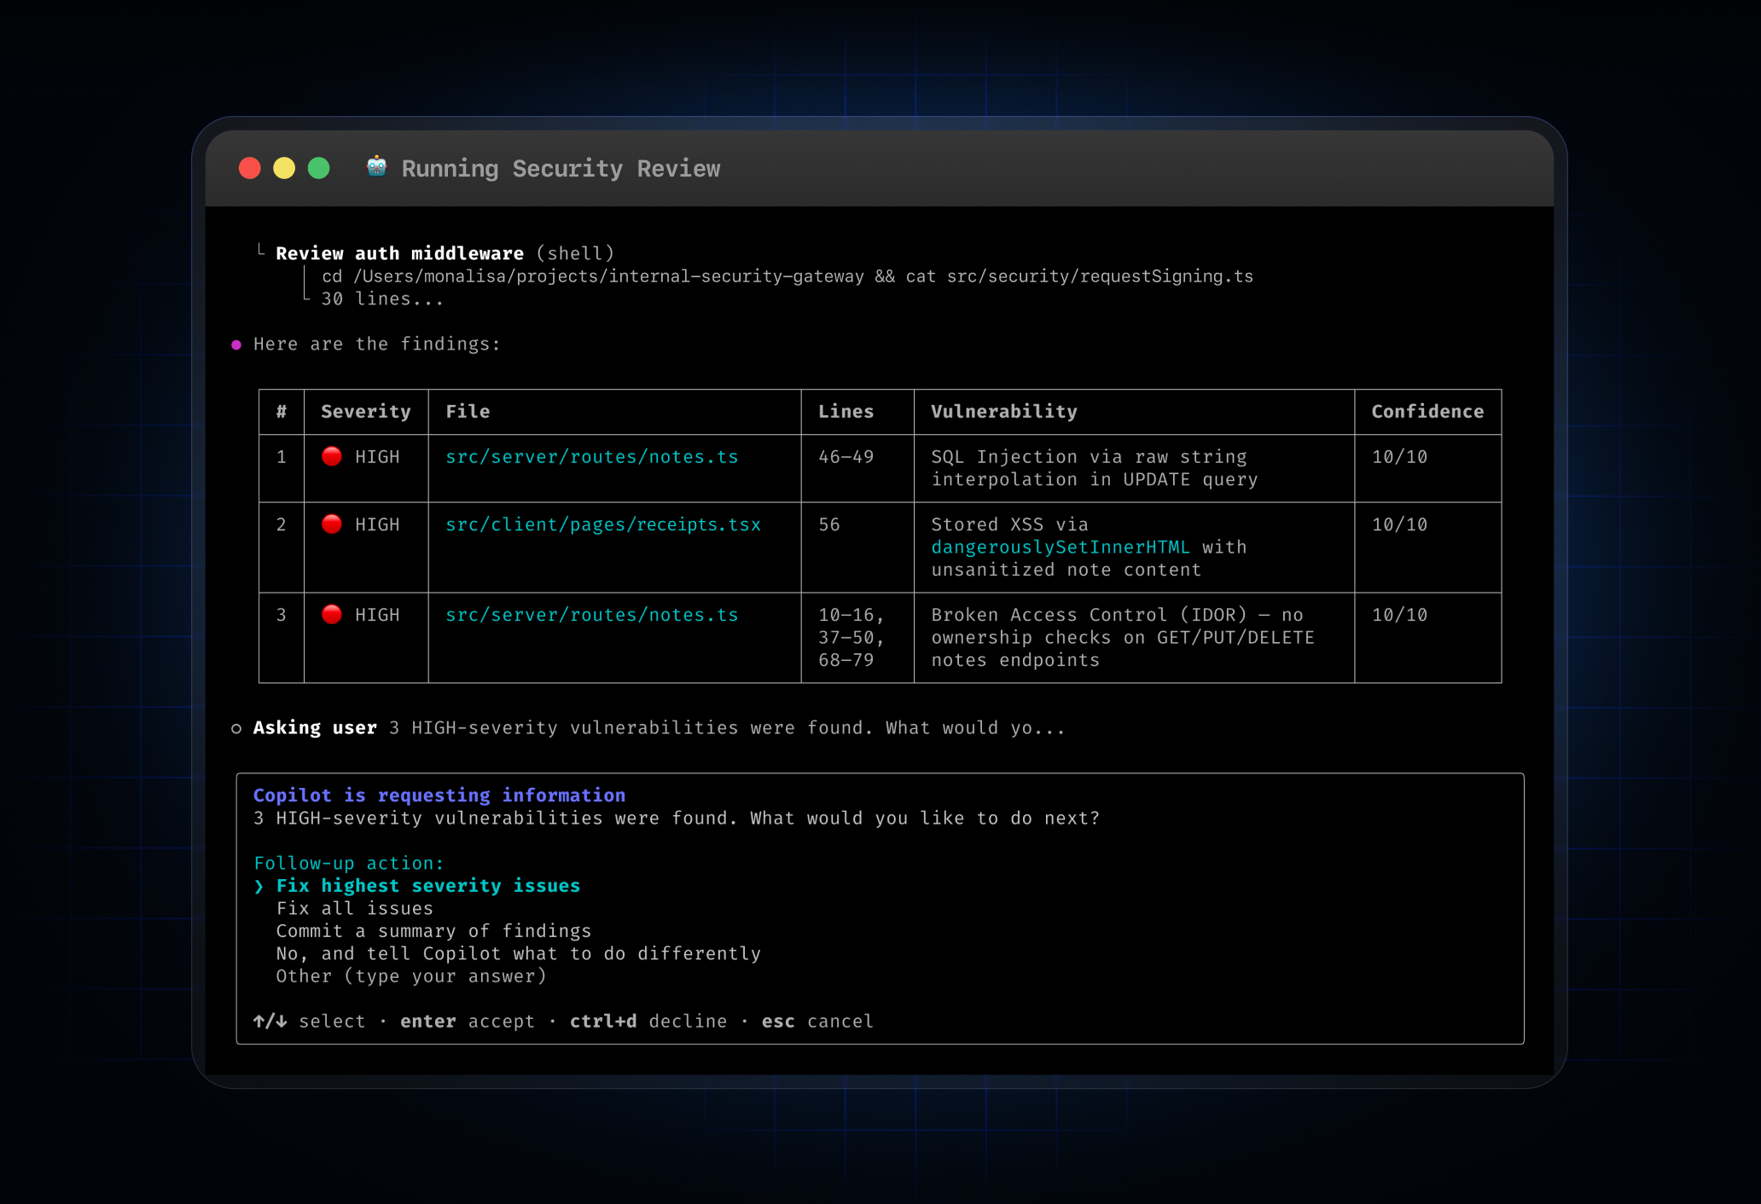Click the 'Confidence' column header

pos(1427,412)
